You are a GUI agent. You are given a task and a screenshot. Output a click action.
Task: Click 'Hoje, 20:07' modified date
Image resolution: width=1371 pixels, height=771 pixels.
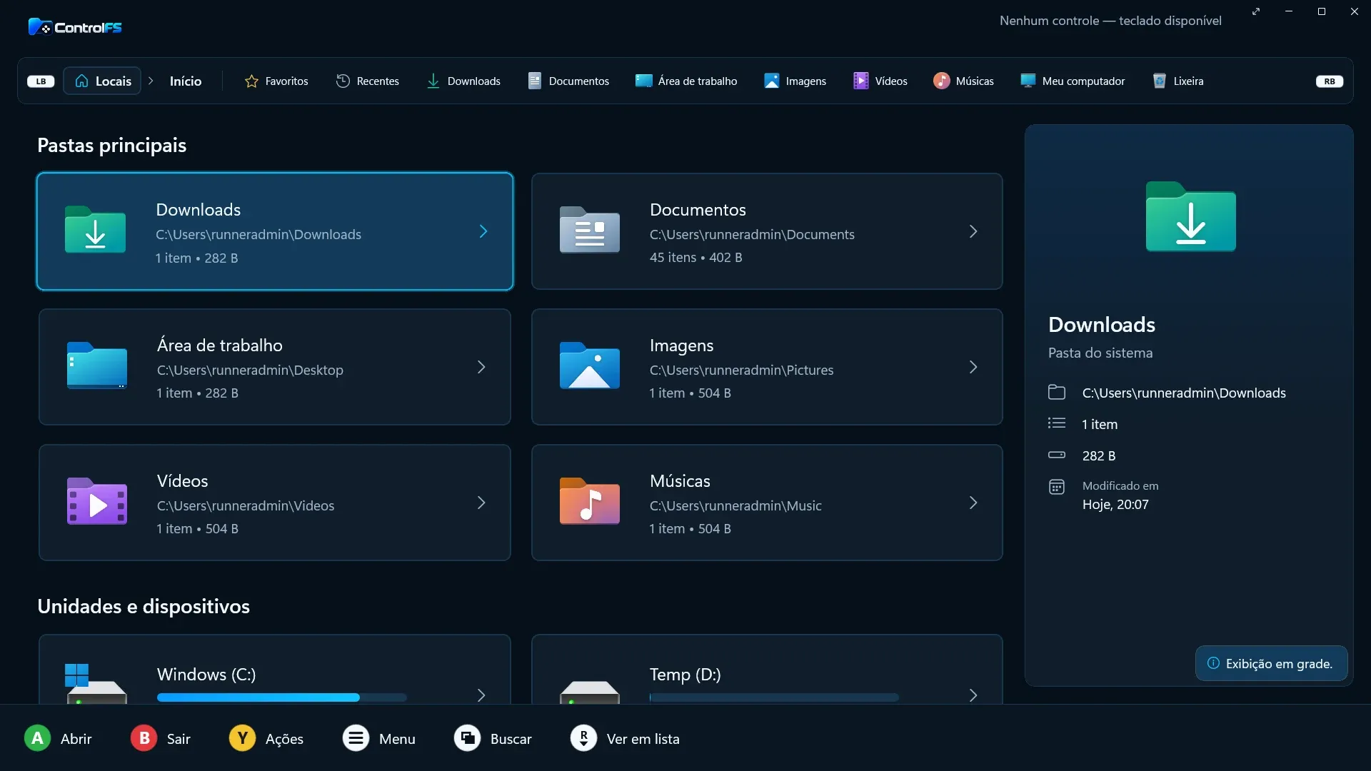[x=1115, y=504]
